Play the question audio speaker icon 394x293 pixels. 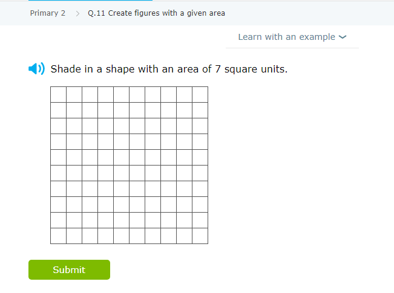tap(36, 69)
